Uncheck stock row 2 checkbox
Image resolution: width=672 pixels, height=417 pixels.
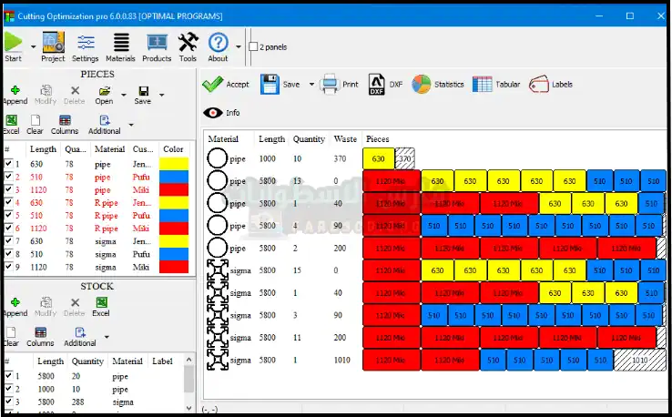tap(9, 388)
